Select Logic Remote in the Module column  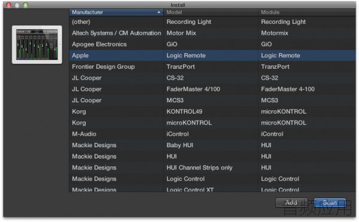coord(281,56)
